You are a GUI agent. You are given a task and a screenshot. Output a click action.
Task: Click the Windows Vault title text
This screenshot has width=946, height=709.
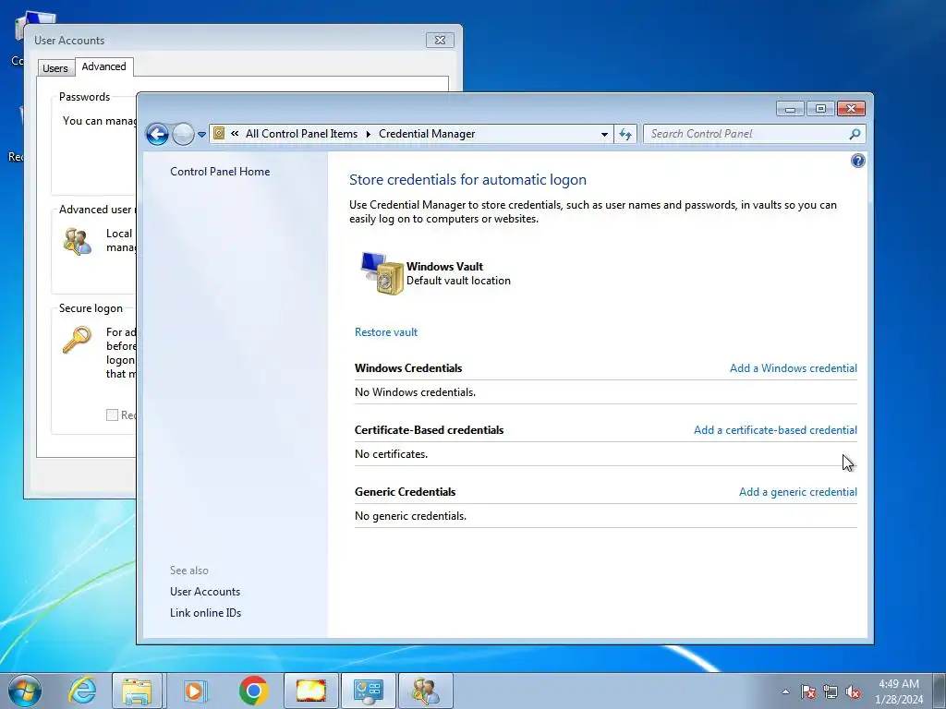click(x=444, y=267)
